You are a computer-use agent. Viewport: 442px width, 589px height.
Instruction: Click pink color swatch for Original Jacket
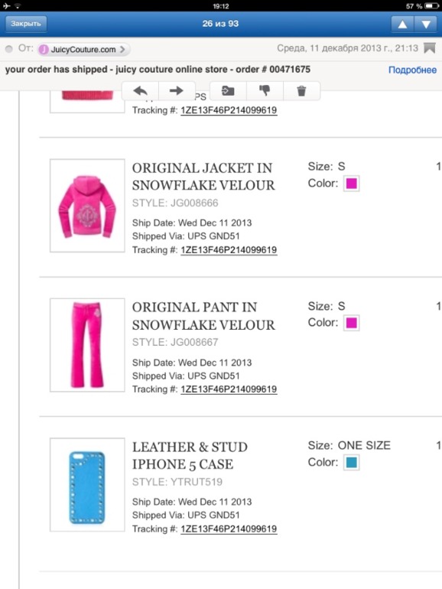(x=352, y=184)
